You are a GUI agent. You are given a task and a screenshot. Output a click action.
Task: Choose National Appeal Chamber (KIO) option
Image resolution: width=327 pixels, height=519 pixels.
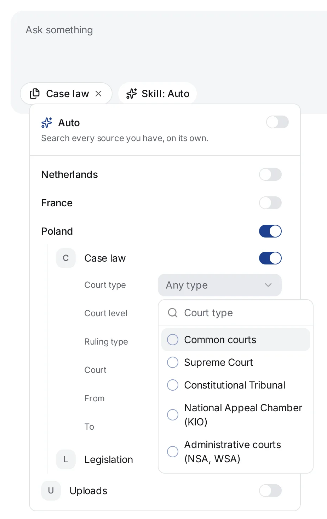coord(236,415)
